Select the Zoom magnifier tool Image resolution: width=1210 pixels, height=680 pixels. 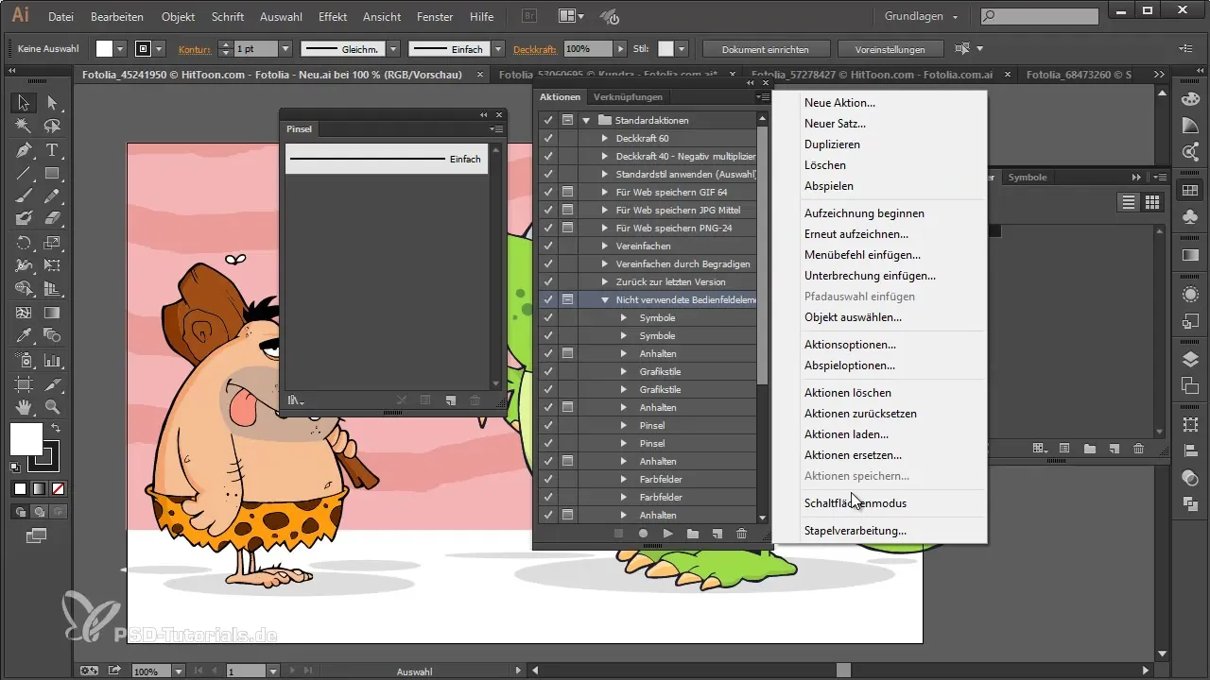tap(53, 407)
